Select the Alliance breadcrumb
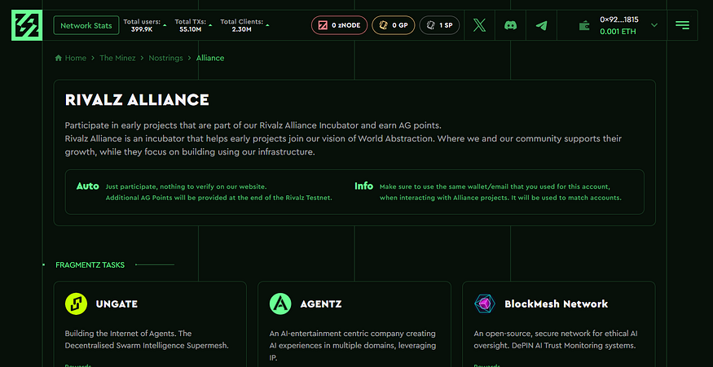Viewport: 713px width, 367px height. (210, 58)
